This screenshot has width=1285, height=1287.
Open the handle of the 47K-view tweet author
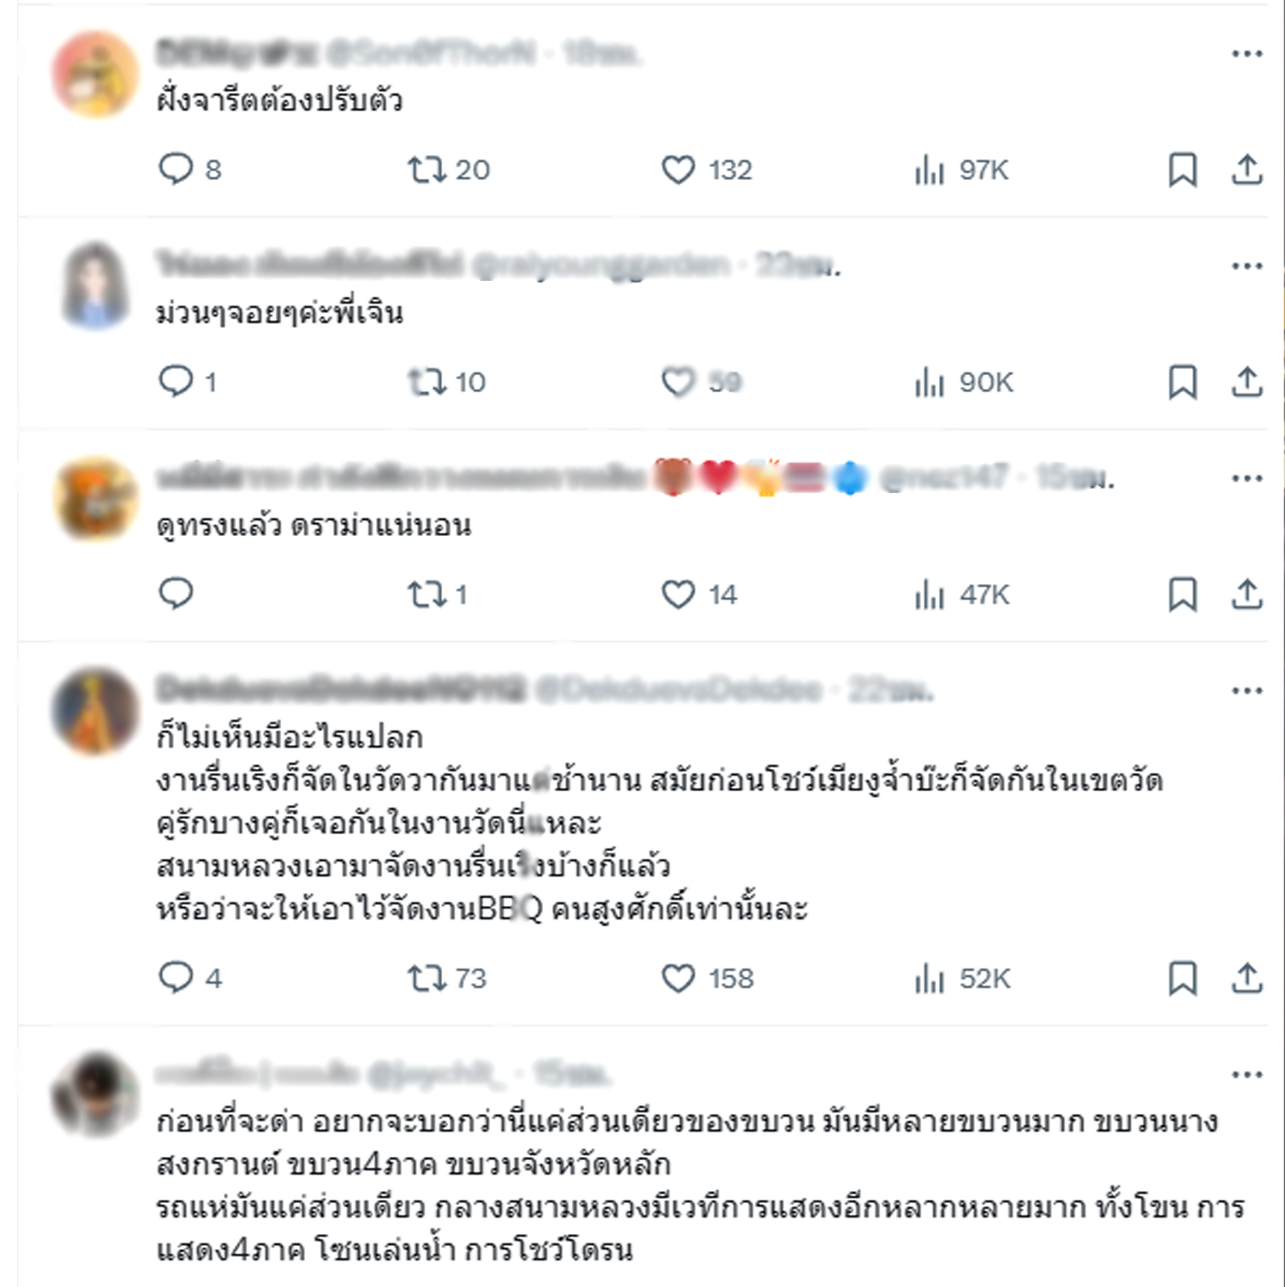pos(944,477)
